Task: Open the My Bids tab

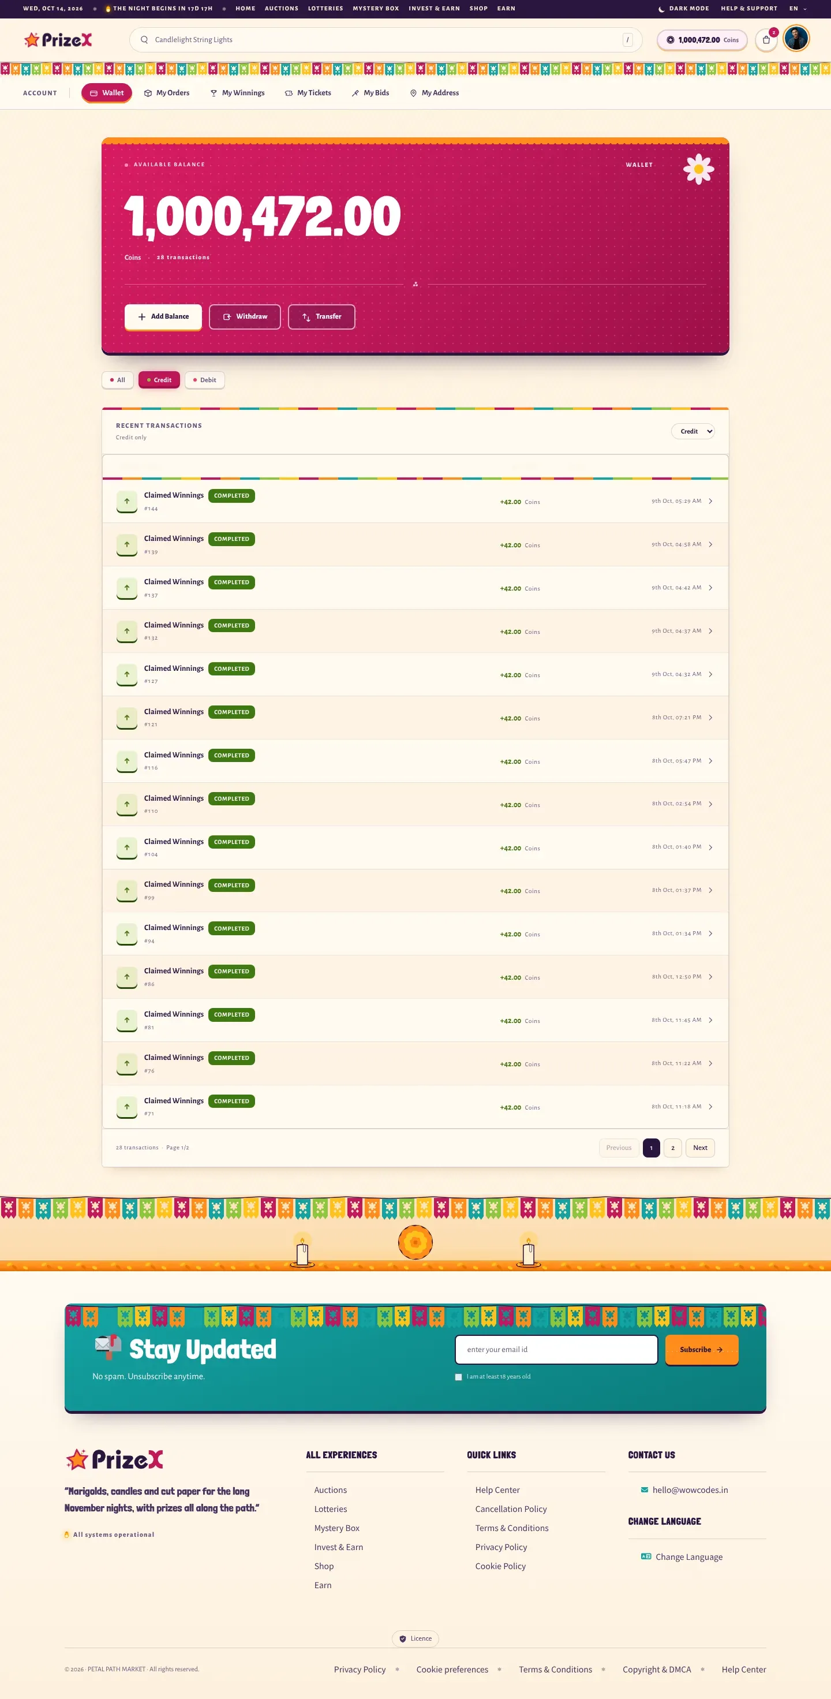Action: 370,93
